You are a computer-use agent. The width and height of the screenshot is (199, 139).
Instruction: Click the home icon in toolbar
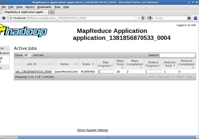[196, 18]
